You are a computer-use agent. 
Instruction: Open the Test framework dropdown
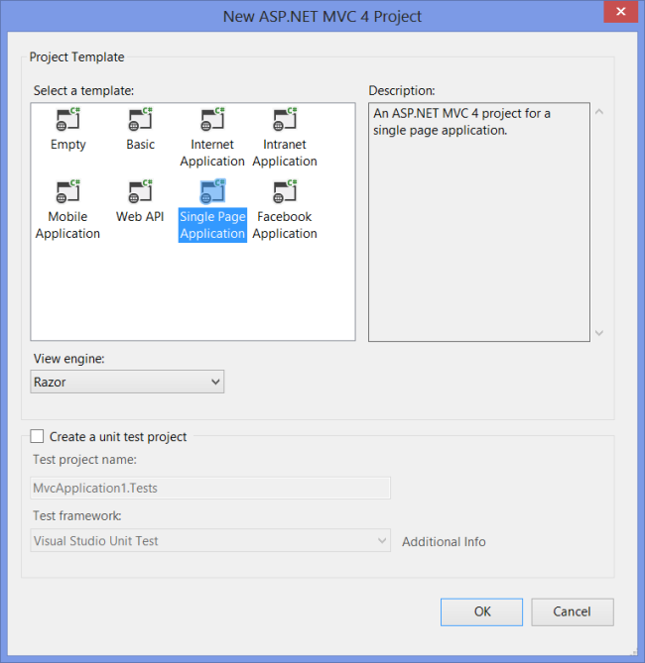pyautogui.click(x=210, y=540)
